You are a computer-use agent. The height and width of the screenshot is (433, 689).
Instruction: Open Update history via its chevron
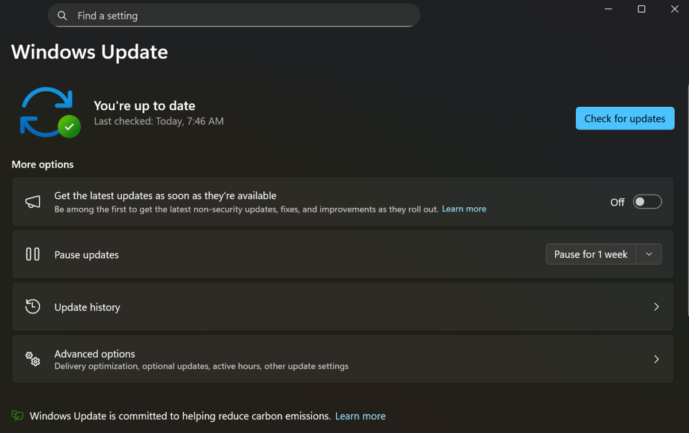656,306
